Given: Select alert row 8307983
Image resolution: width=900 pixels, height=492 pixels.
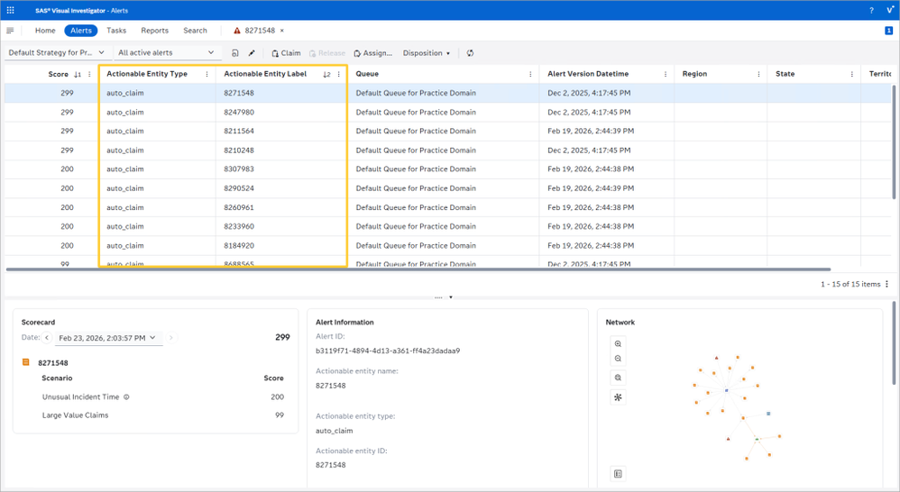Looking at the screenshot, I should tap(447, 169).
